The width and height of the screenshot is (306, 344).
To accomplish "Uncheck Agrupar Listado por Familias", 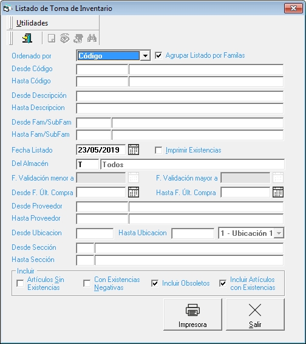I will pos(158,55).
